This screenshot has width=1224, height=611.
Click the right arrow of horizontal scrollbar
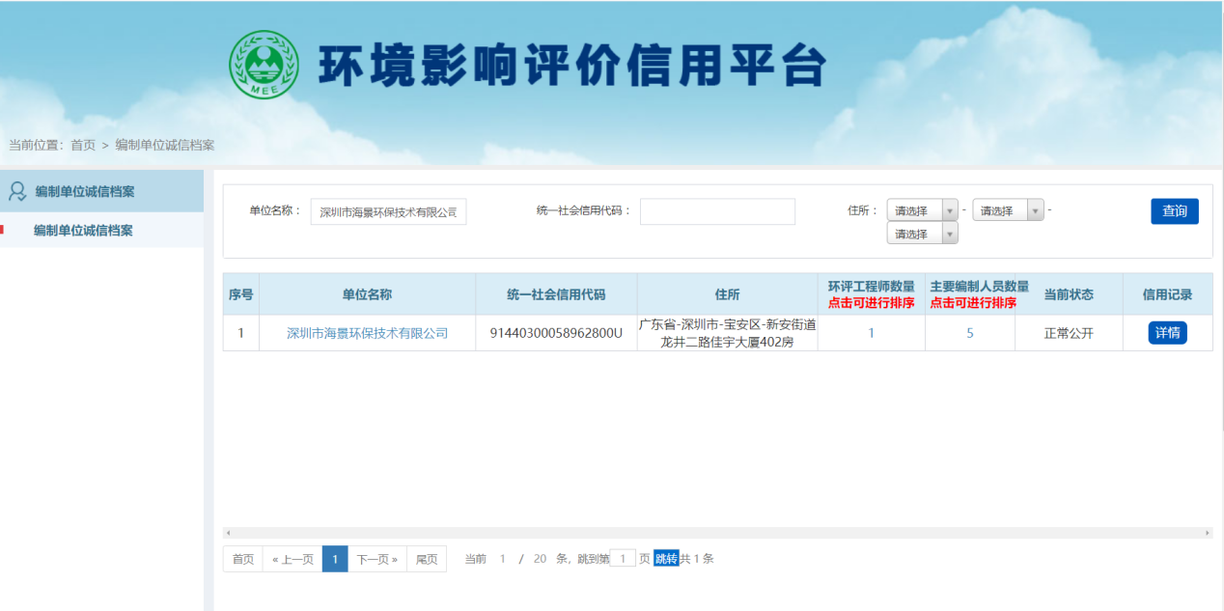pos(1208,533)
